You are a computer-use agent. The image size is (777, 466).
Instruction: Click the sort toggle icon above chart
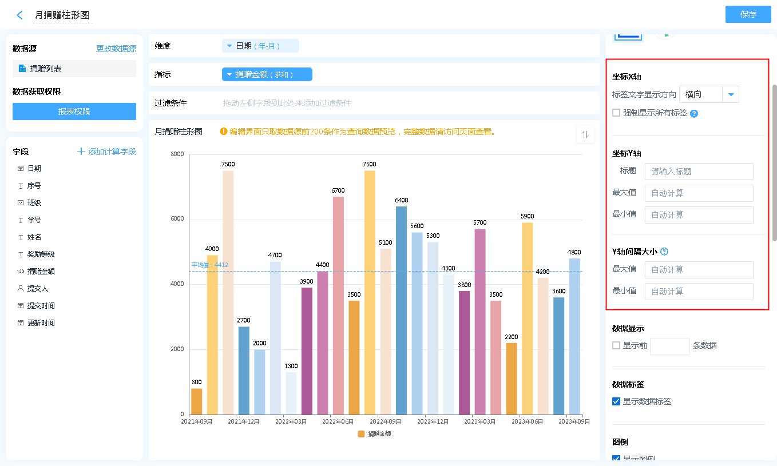coord(585,135)
